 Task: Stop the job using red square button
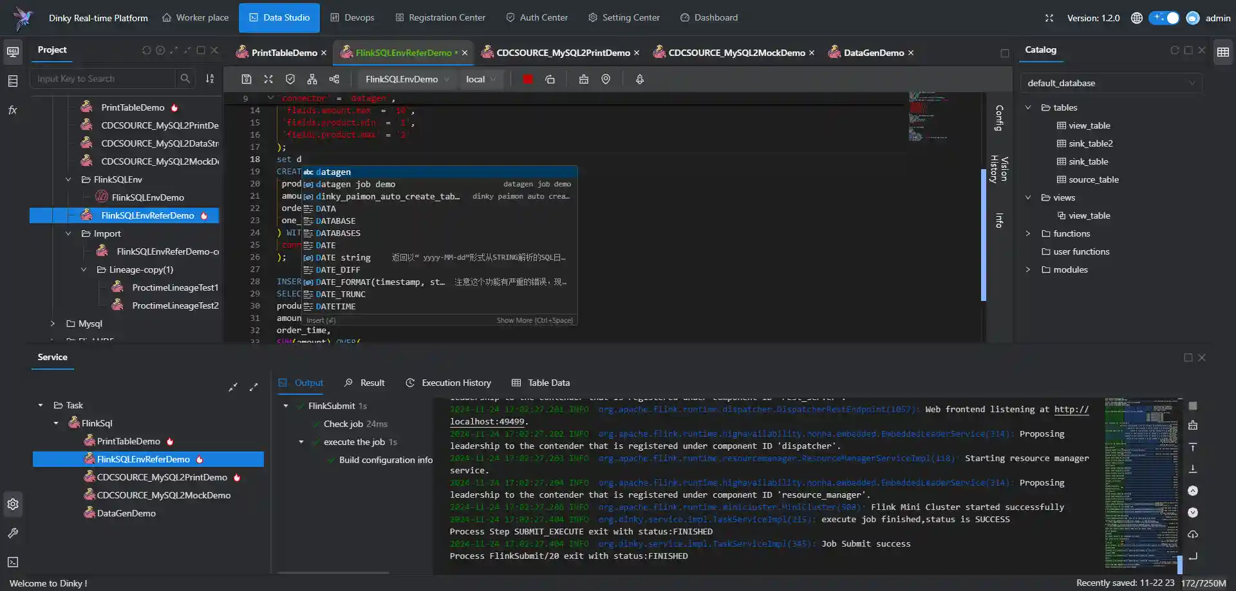click(527, 79)
